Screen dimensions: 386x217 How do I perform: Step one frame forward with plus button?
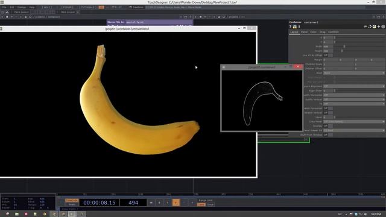coord(192,203)
